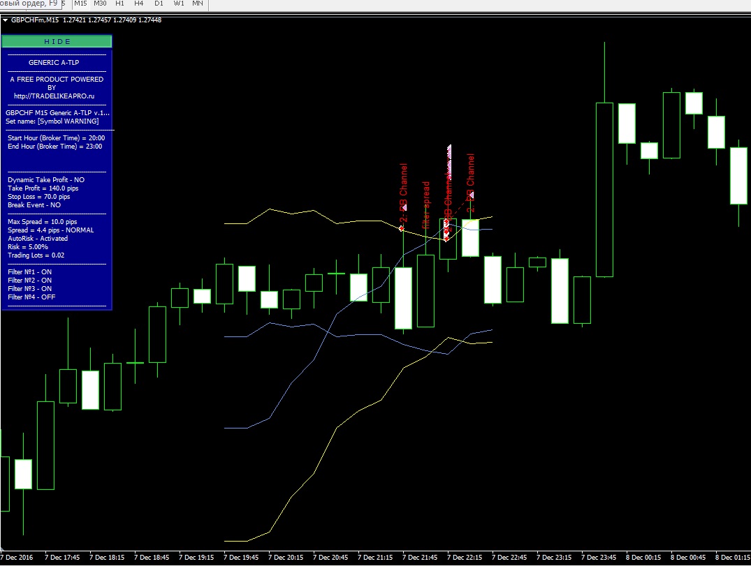Image resolution: width=751 pixels, height=566 pixels.
Task: Click the 'Break Event - NO' line
Action: [34, 205]
